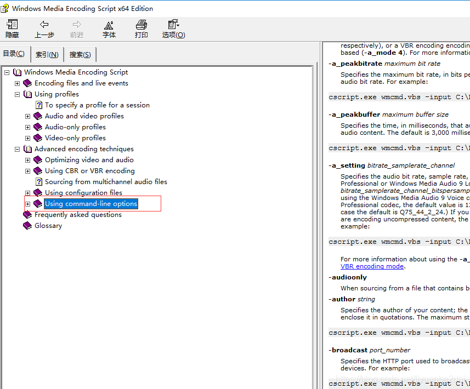This screenshot has width=470, height=389.
Task: Switch to the 搜索(S) search tab
Action: coord(80,54)
